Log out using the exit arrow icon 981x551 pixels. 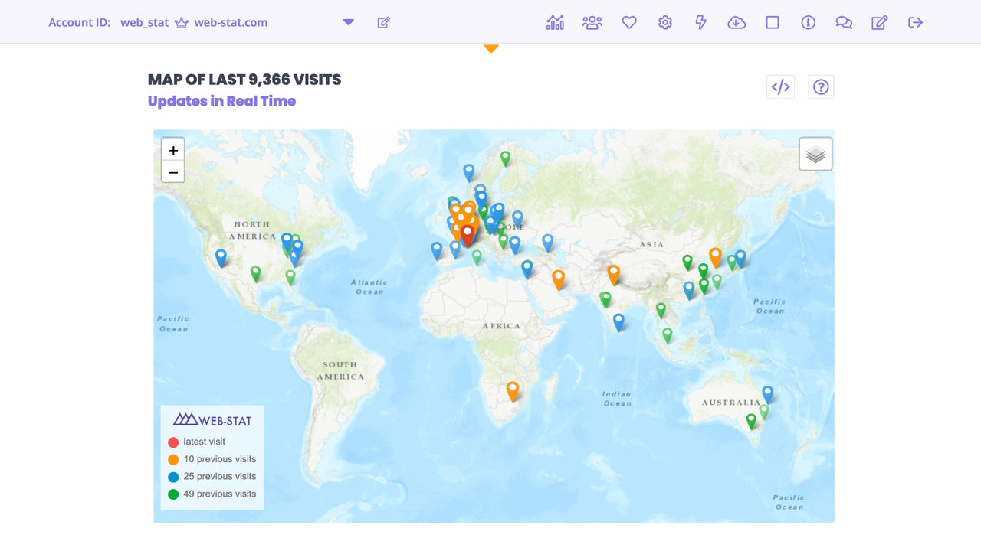(915, 22)
